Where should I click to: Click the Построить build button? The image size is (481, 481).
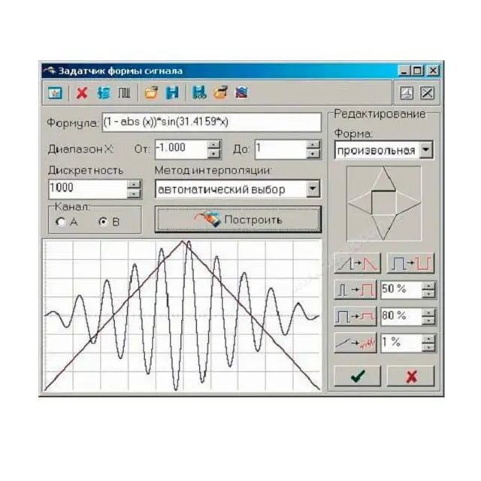click(x=237, y=219)
